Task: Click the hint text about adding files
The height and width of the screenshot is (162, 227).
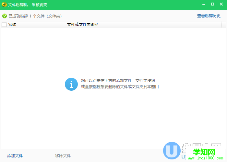Action: pos(120,81)
